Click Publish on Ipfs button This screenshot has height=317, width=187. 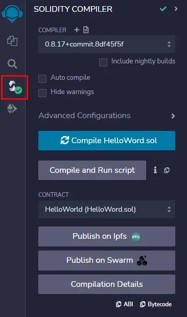(107, 236)
